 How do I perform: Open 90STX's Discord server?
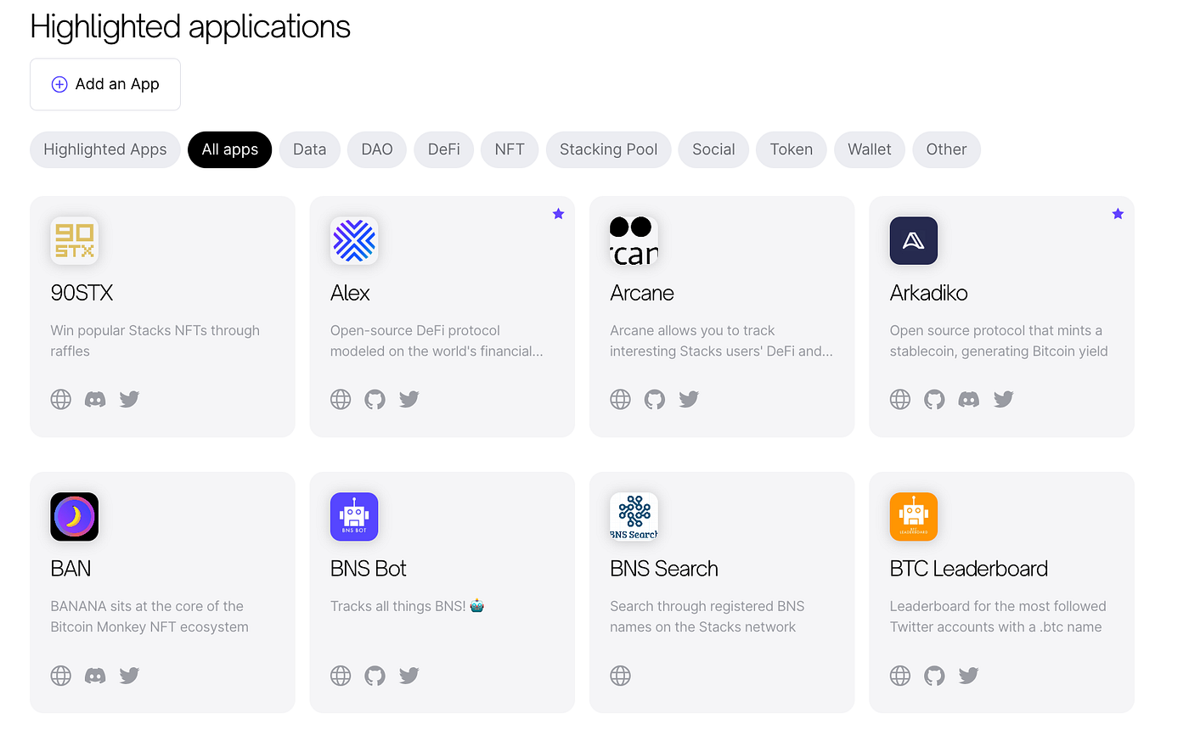point(94,399)
